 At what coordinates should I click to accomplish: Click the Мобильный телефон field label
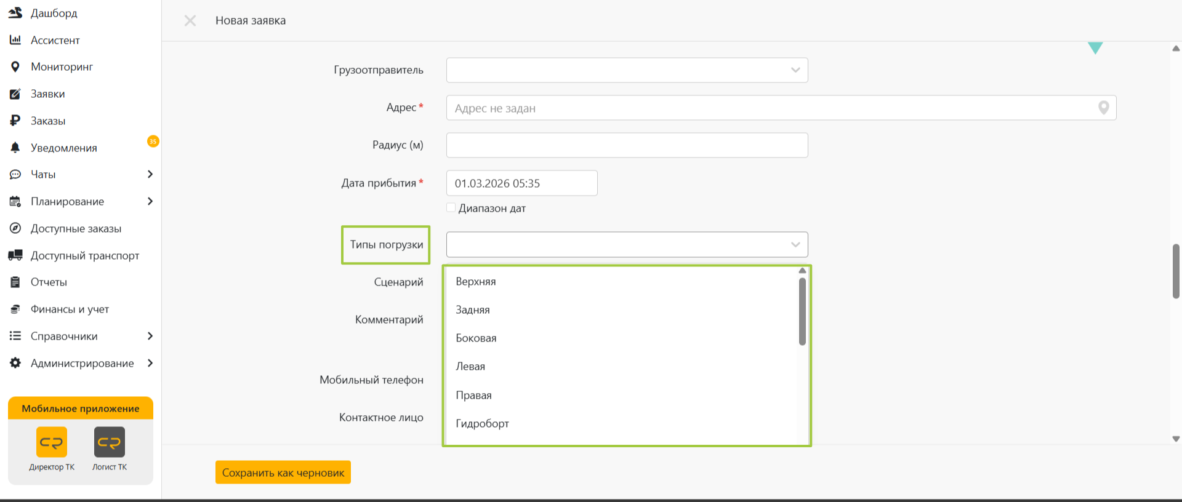(371, 380)
